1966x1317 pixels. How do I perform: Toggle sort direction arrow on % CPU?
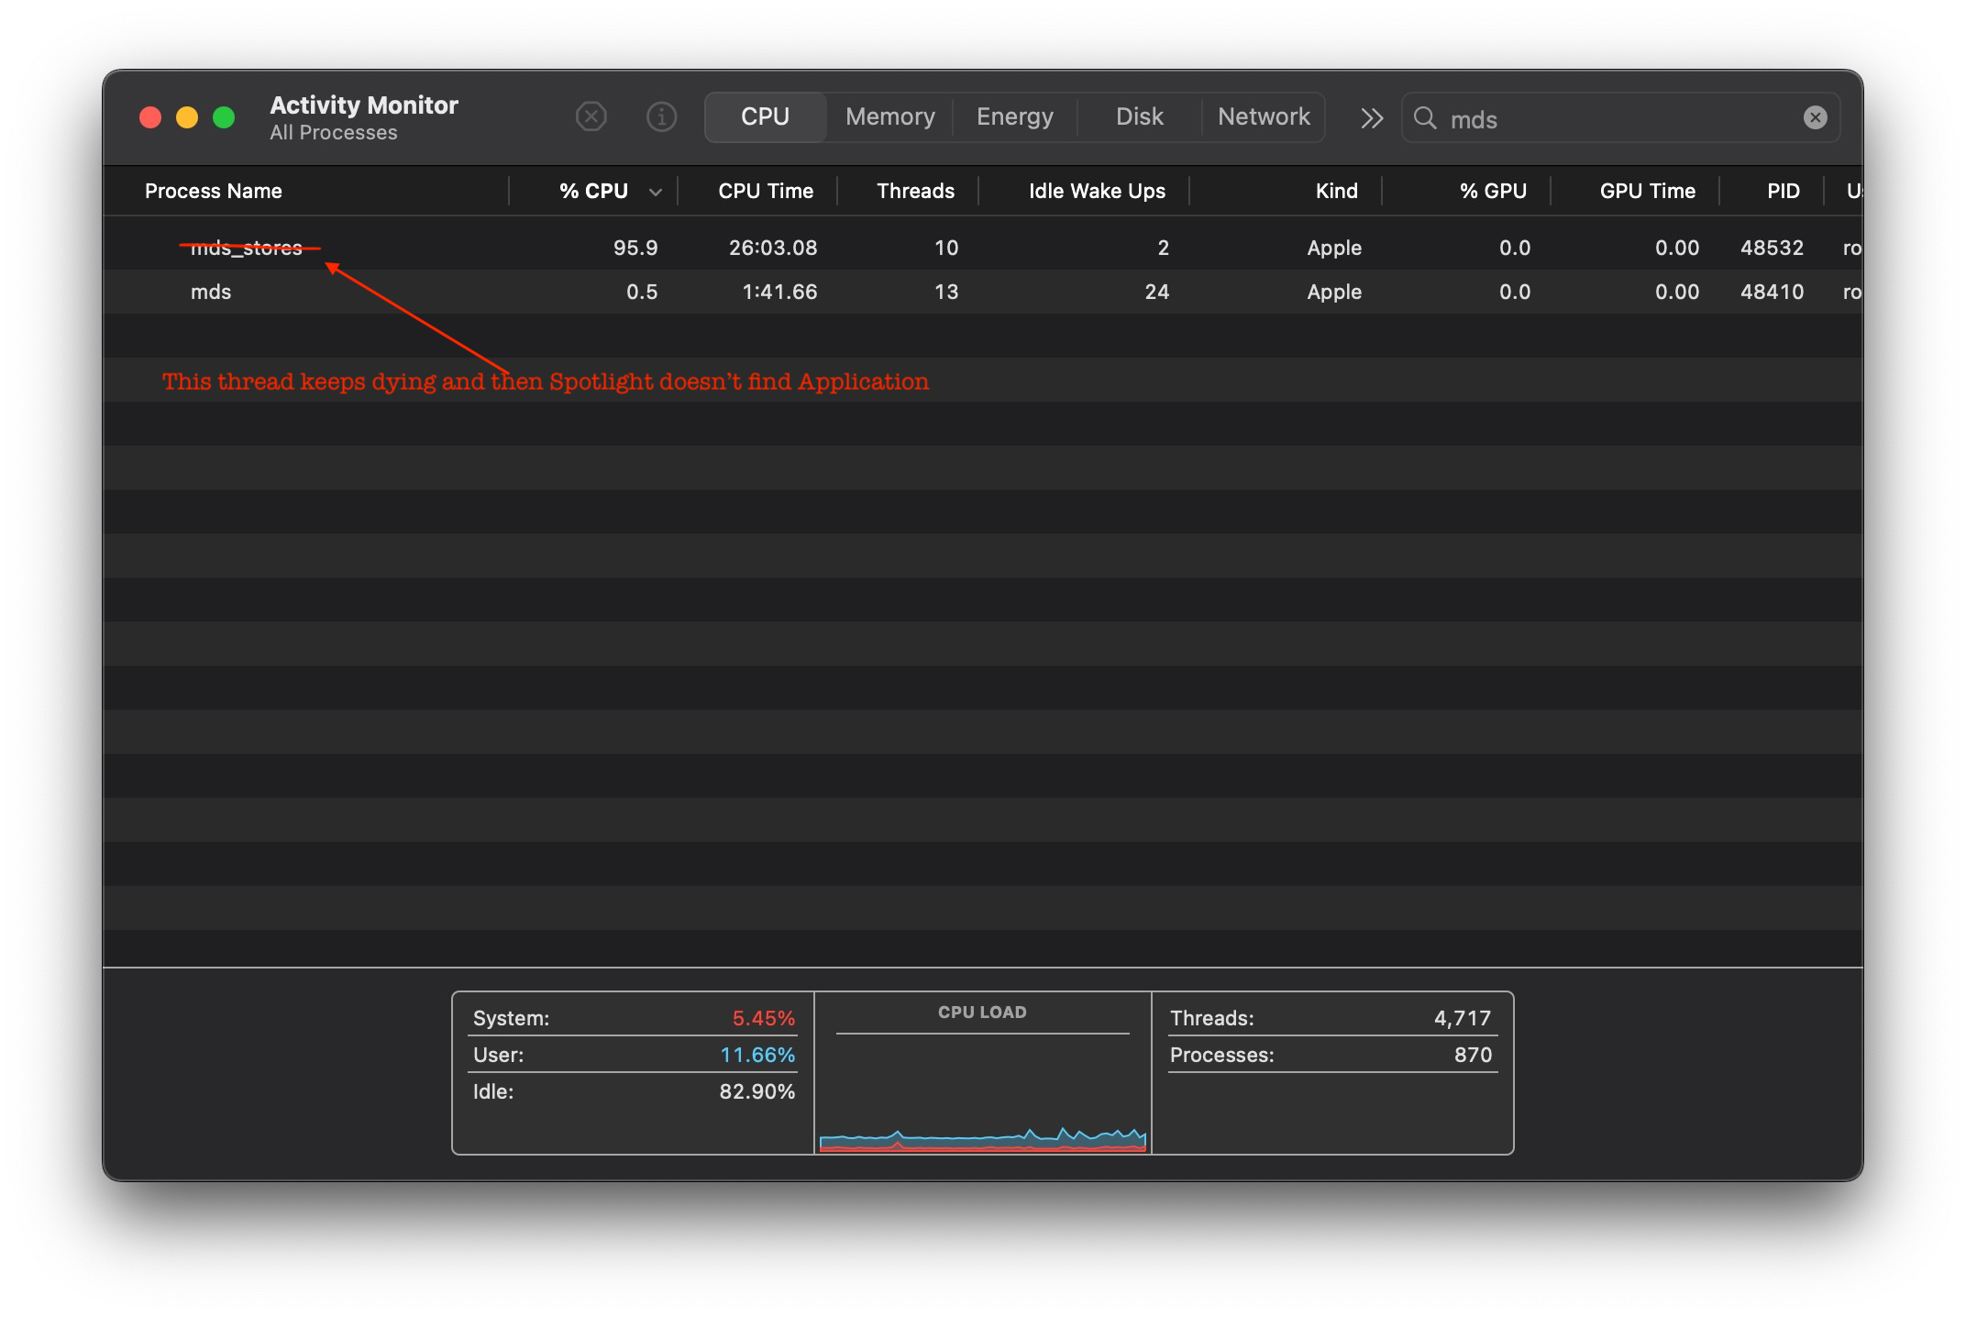point(655,192)
